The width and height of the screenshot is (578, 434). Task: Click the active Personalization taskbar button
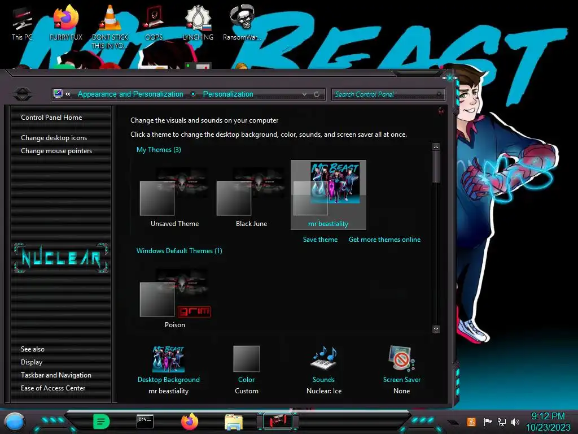278,421
